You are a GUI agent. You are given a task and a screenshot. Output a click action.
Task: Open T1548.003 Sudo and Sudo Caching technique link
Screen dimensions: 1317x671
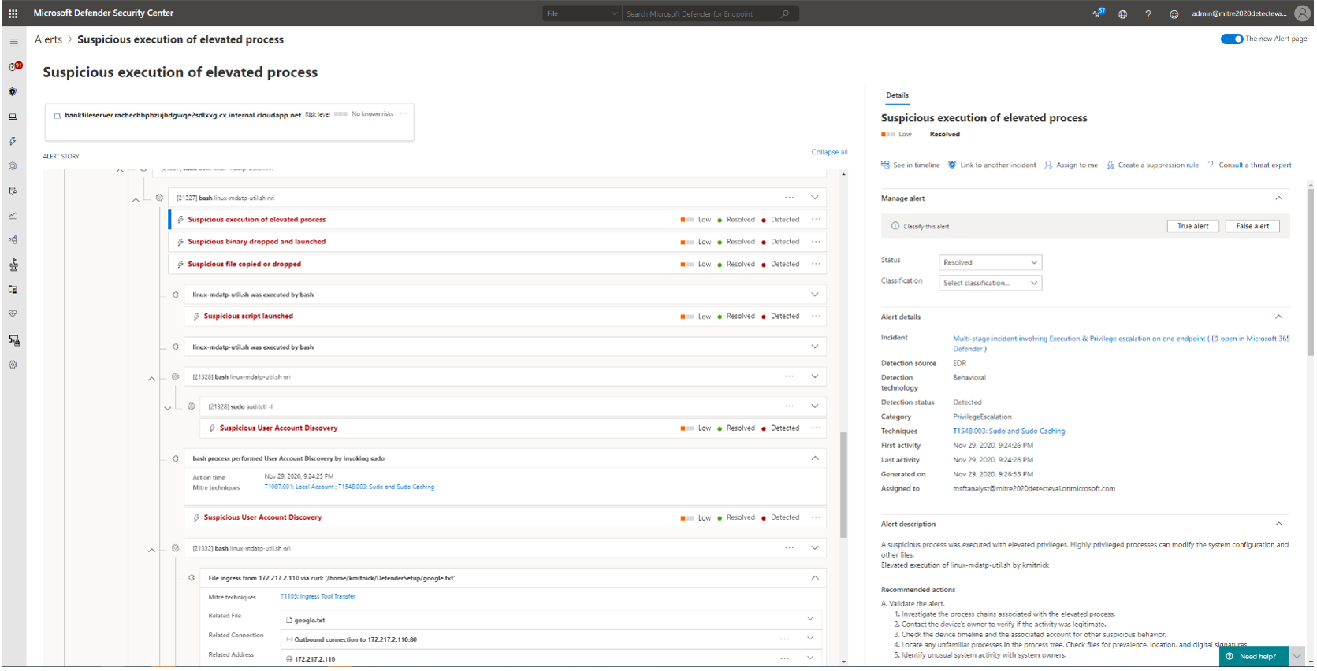coord(1009,432)
